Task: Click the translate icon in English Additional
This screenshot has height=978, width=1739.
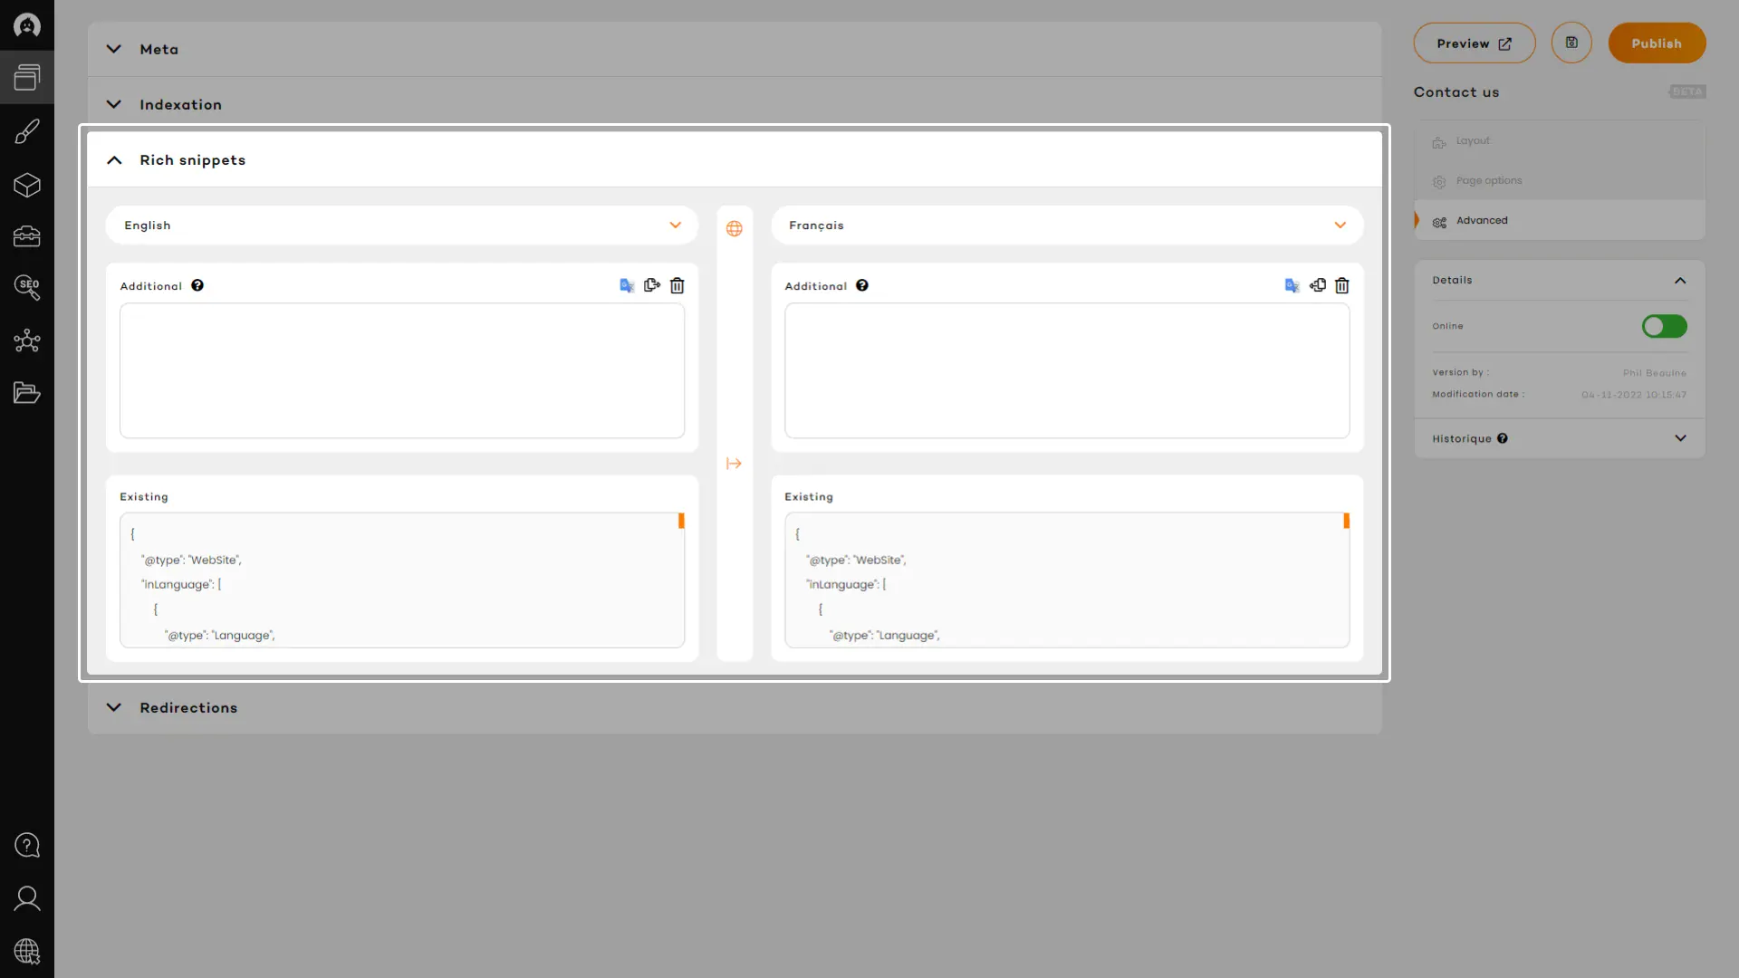Action: [627, 285]
